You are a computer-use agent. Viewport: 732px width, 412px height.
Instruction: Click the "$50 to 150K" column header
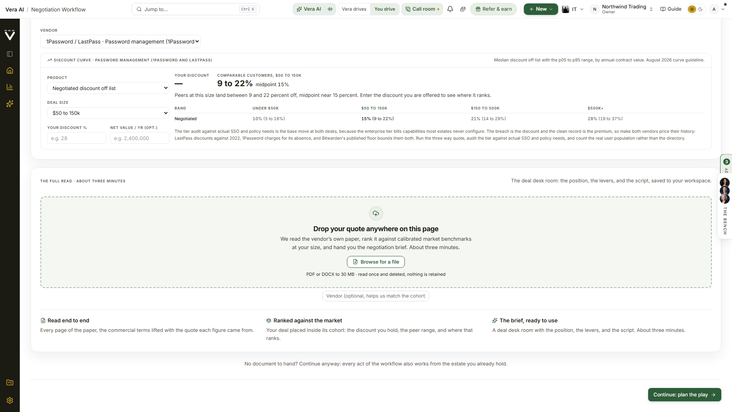tap(374, 108)
